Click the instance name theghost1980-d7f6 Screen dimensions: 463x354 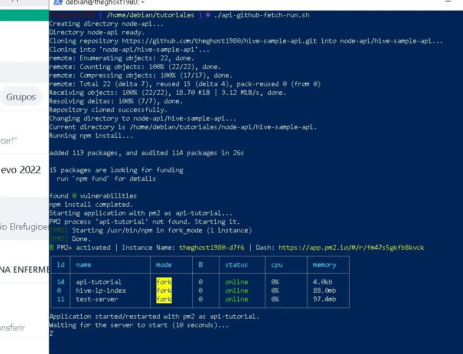(x=212, y=247)
